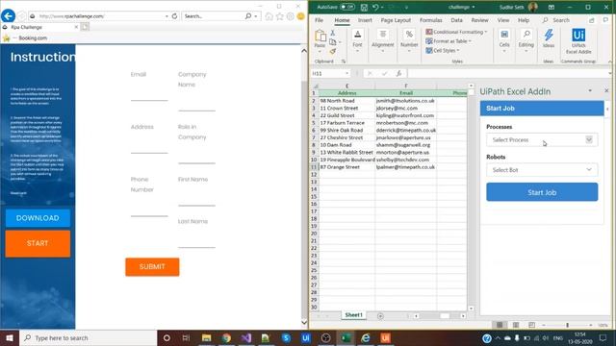Click the browser back arrow button

pyautogui.click(x=9, y=16)
